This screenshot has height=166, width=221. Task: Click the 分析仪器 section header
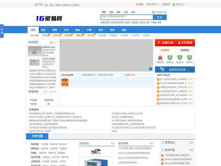(37, 136)
